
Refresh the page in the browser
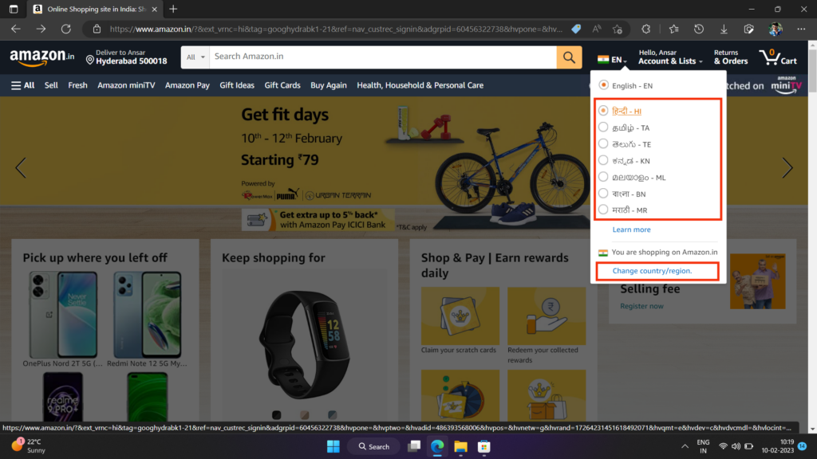(66, 27)
